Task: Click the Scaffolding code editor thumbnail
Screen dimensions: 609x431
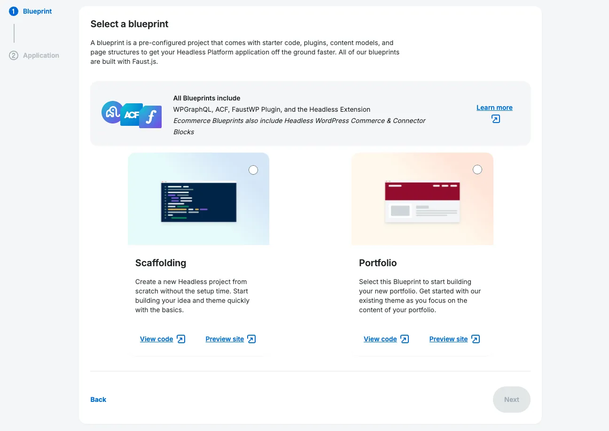Action: point(198,202)
